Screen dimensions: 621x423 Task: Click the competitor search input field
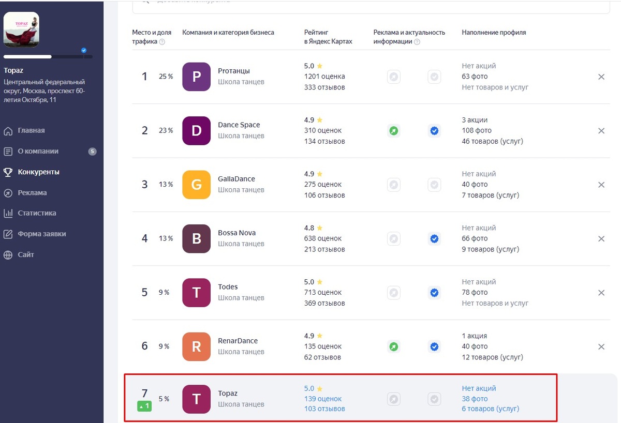[x=371, y=5]
